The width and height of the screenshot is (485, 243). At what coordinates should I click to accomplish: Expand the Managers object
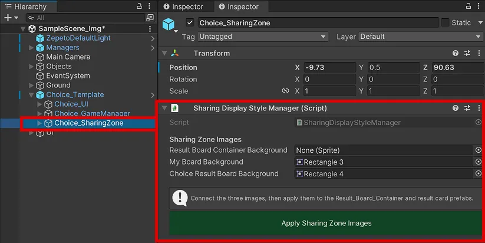(31, 48)
